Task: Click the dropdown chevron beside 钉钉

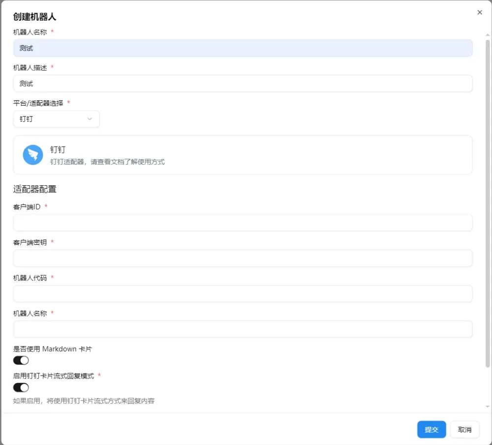Action: 90,119
